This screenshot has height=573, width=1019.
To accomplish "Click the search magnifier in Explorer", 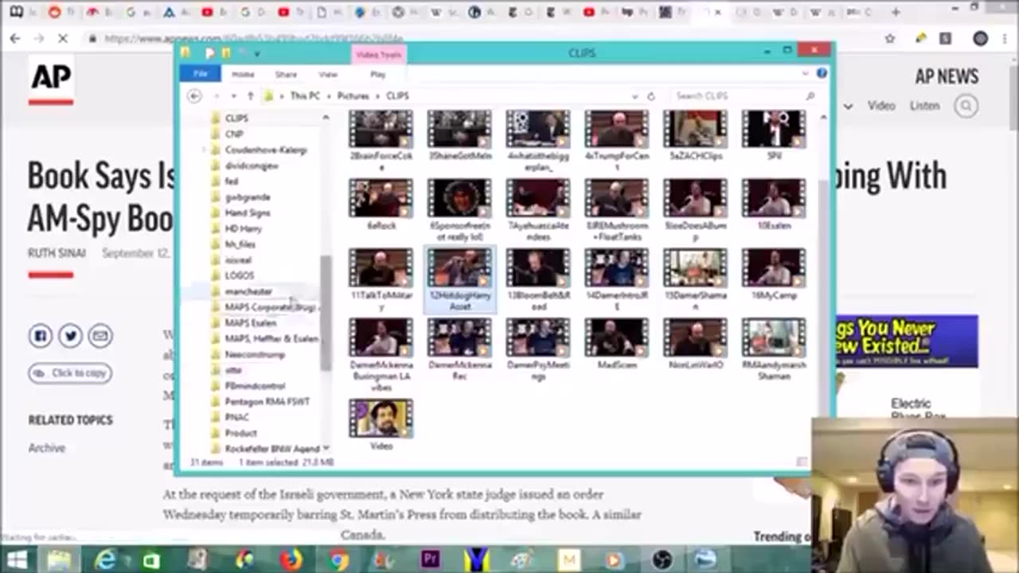I will (810, 95).
